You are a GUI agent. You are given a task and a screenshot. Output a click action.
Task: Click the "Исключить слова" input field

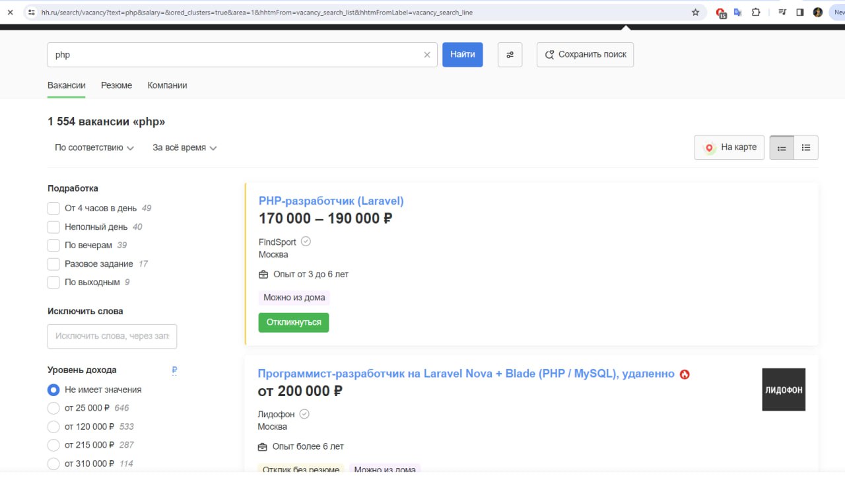(x=112, y=336)
